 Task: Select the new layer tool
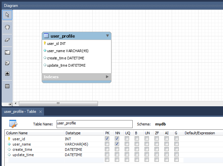[x=7, y=52]
